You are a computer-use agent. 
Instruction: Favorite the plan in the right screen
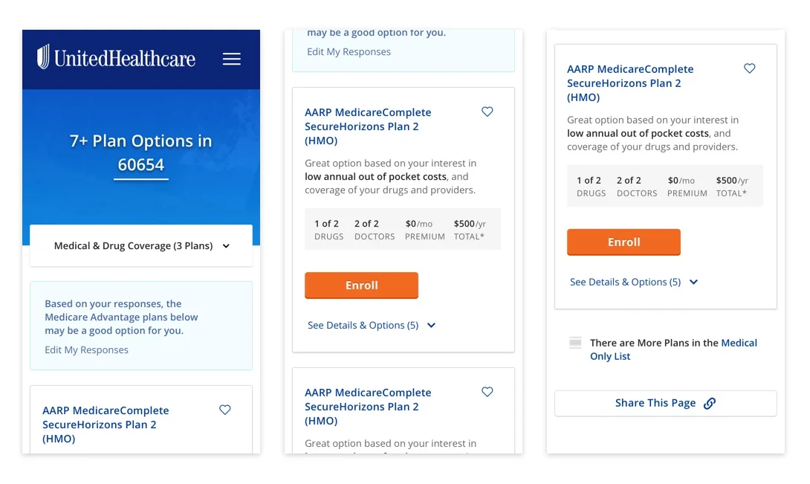pyautogui.click(x=750, y=68)
